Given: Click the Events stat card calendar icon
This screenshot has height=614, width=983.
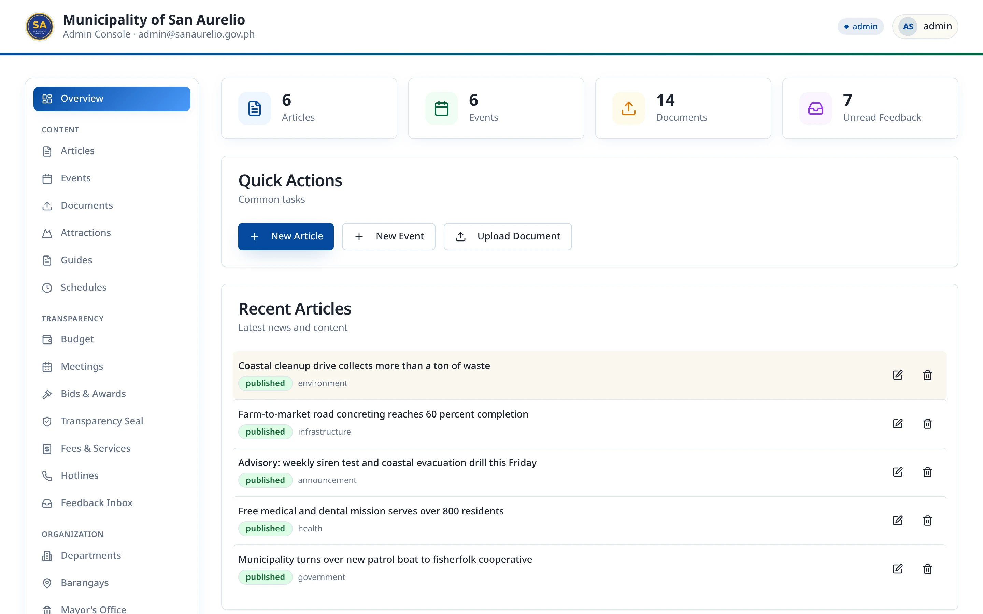Looking at the screenshot, I should pos(442,108).
